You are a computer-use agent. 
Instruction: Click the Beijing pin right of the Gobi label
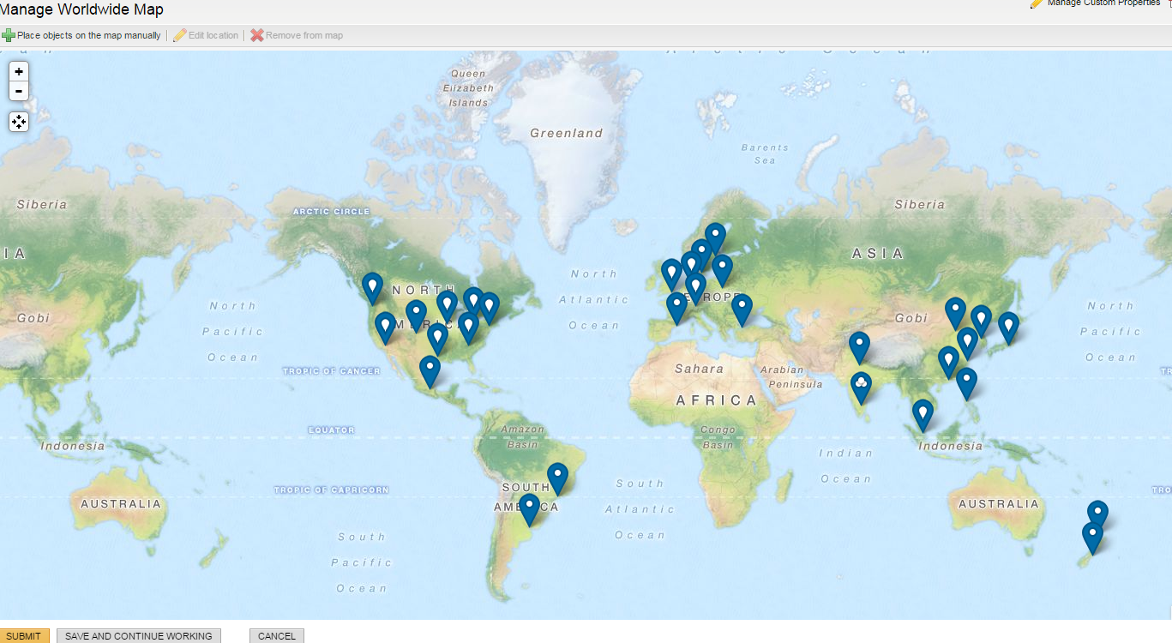[955, 314]
